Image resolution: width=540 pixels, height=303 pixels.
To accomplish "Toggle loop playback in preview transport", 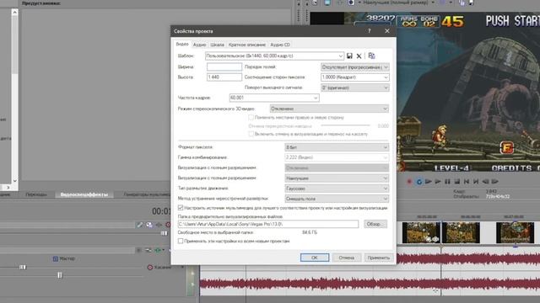I will point(418,182).
